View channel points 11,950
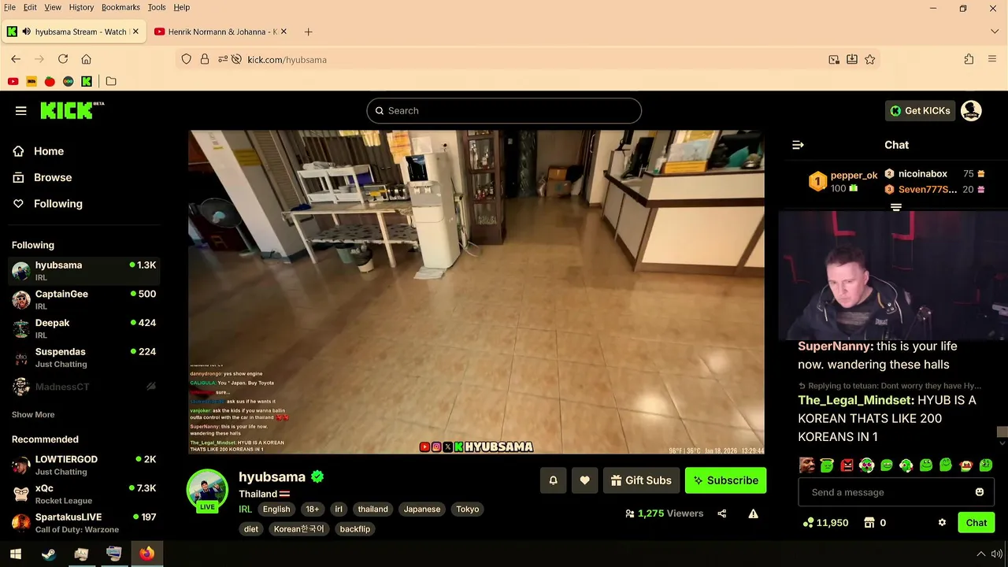 825,523
